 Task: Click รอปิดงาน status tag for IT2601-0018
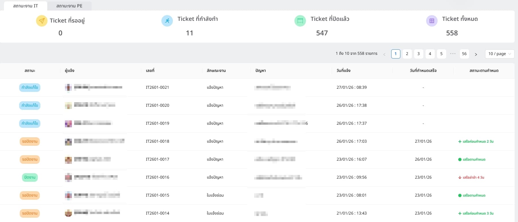[30, 141]
